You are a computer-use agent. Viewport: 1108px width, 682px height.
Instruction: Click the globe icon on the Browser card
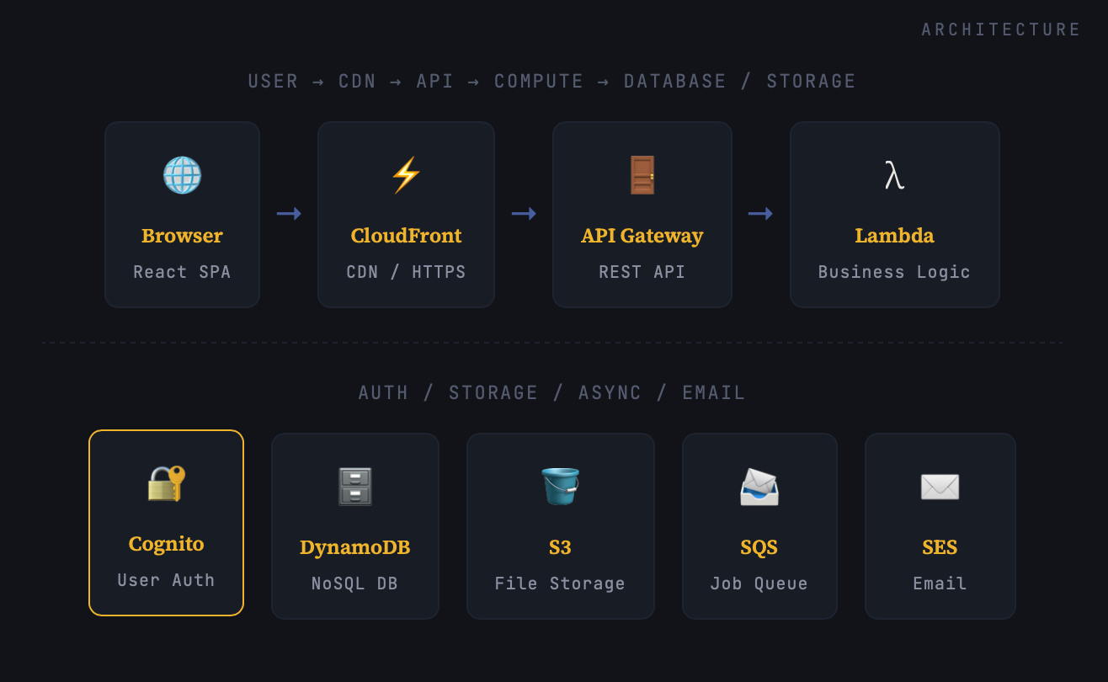tap(182, 175)
